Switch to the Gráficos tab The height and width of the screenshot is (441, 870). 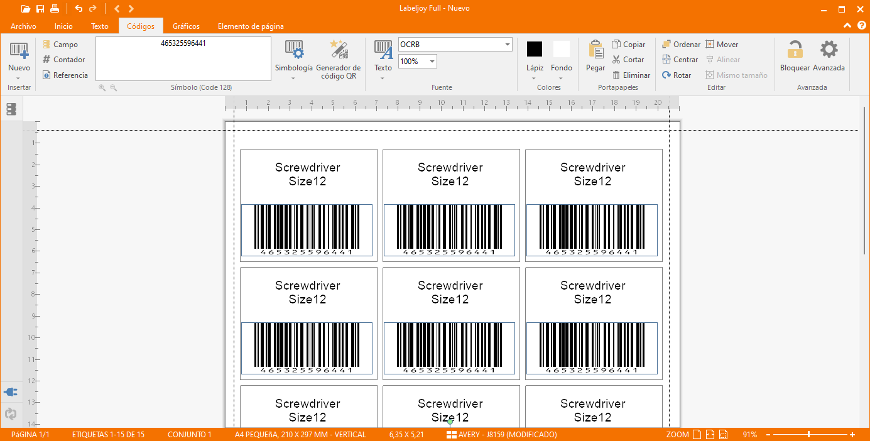tap(186, 26)
